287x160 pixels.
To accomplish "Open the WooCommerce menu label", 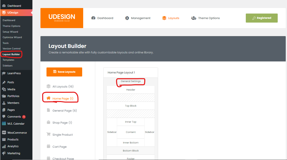I will click(17, 133).
